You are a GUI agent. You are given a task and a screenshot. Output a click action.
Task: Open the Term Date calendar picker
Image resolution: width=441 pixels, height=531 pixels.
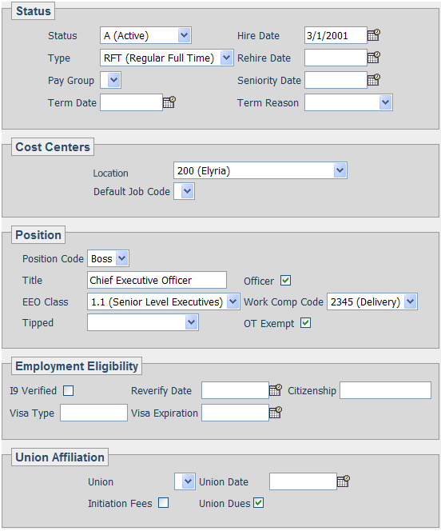(x=169, y=102)
